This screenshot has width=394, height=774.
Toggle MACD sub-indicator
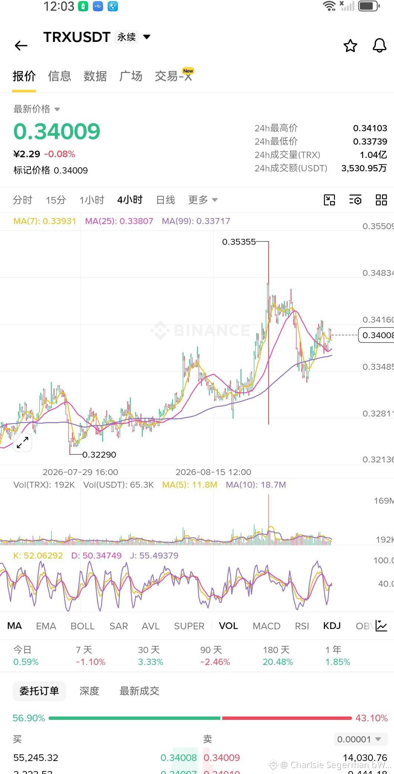[266, 626]
